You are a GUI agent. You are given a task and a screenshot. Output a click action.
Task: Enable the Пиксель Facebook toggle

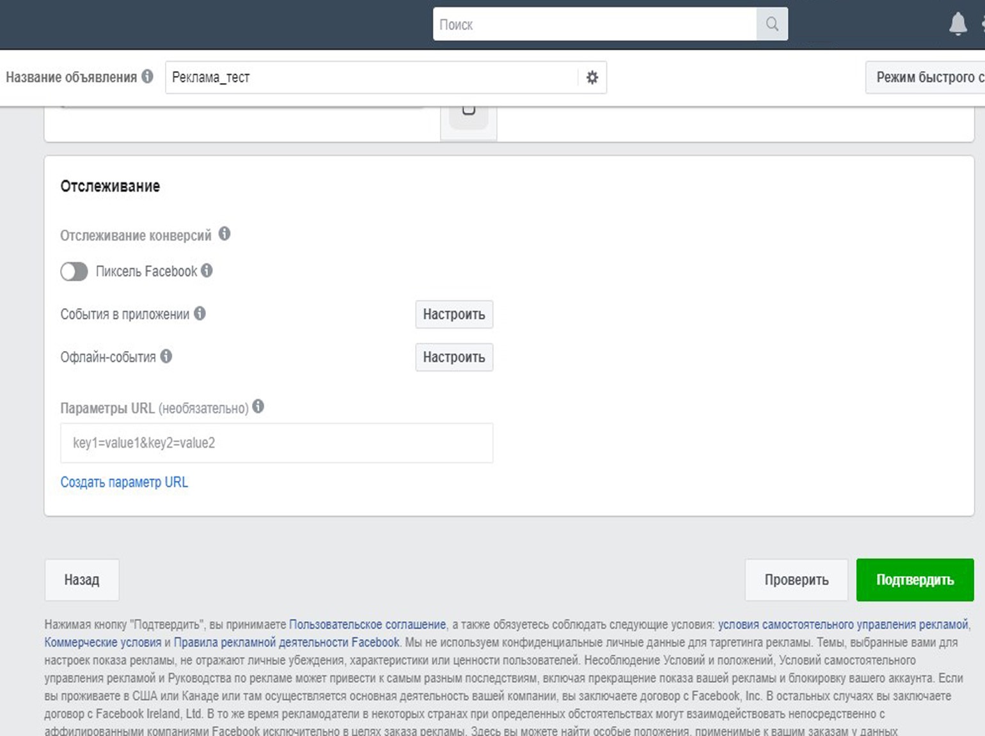point(74,271)
